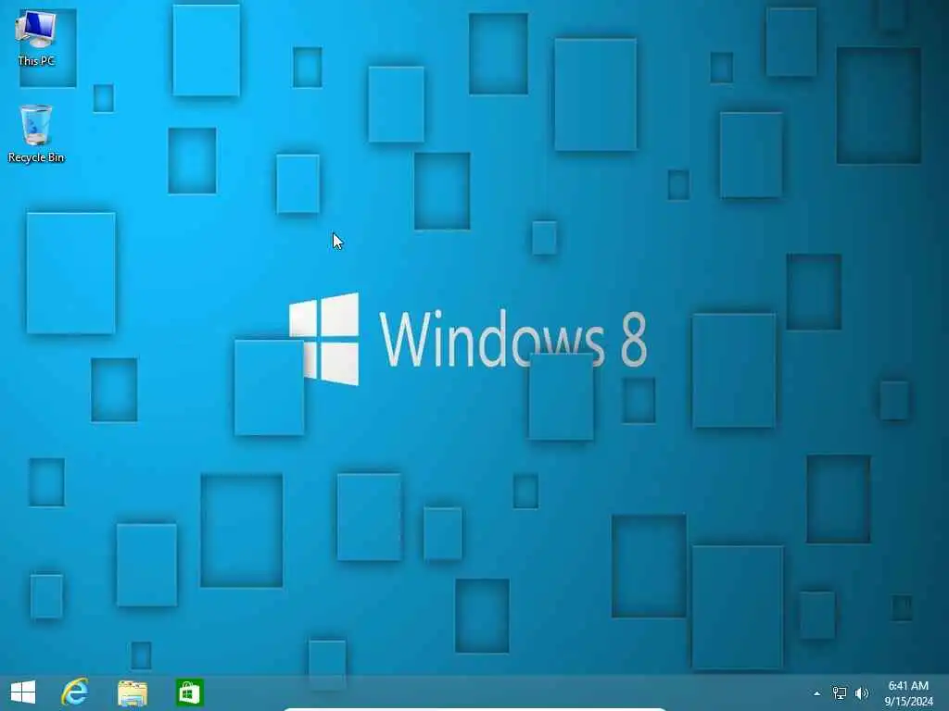Screen dimensions: 949x711
Task: Open File Explorer from the taskbar
Action: click(x=132, y=692)
